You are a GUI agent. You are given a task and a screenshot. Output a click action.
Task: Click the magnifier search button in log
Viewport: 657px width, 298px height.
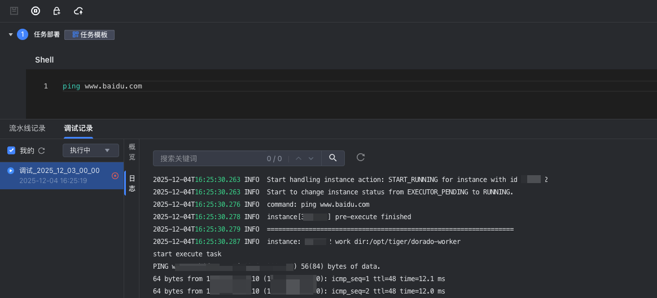333,158
